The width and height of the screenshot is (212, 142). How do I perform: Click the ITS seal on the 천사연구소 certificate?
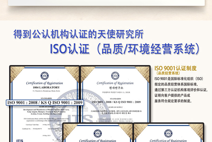(115, 76)
